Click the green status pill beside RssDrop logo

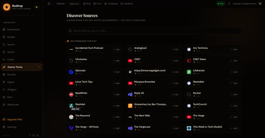36,7
